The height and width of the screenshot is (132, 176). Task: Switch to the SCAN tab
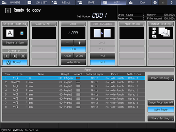tap(139, 2)
